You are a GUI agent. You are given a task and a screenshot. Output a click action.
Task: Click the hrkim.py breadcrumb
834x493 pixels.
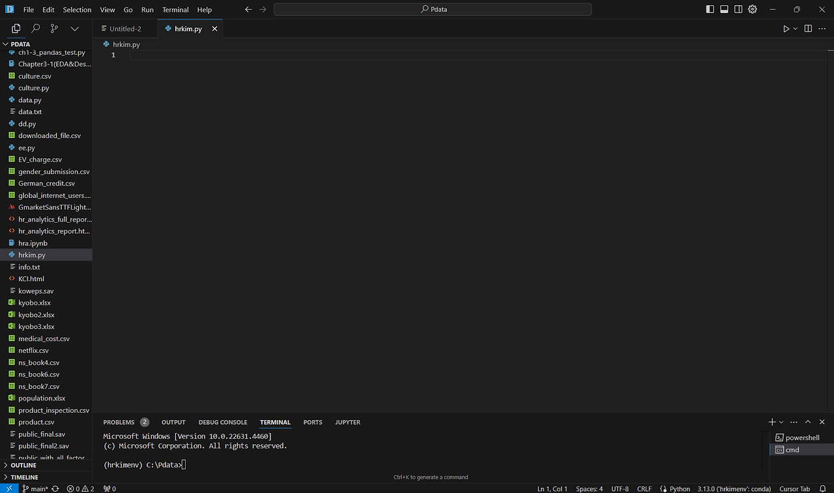click(x=122, y=44)
